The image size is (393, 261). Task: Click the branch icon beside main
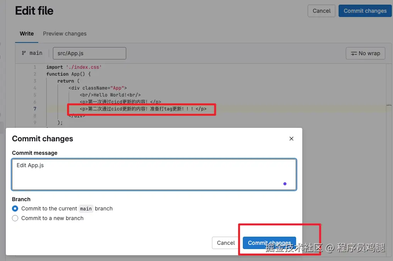[24, 53]
